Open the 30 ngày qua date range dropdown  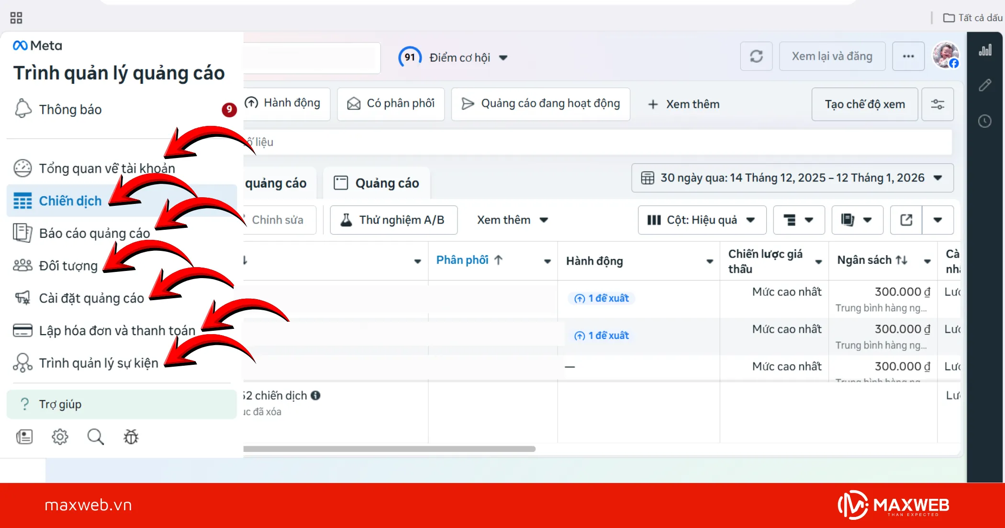[792, 178]
